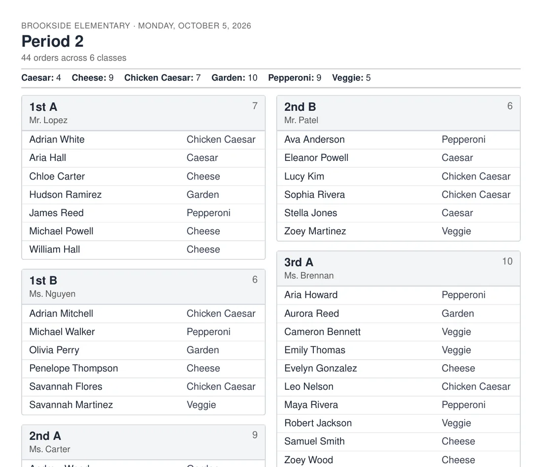
Task: Click the Olivia Perry name
Action: [54, 350]
